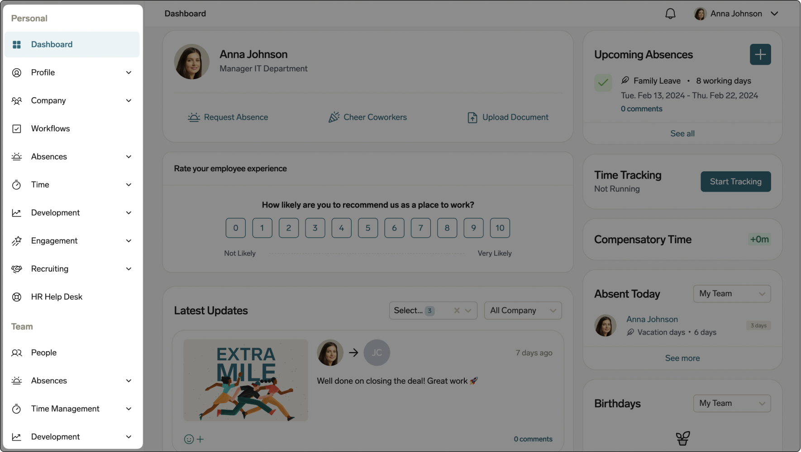Click the plus icon in Upcoming Absences

point(760,55)
